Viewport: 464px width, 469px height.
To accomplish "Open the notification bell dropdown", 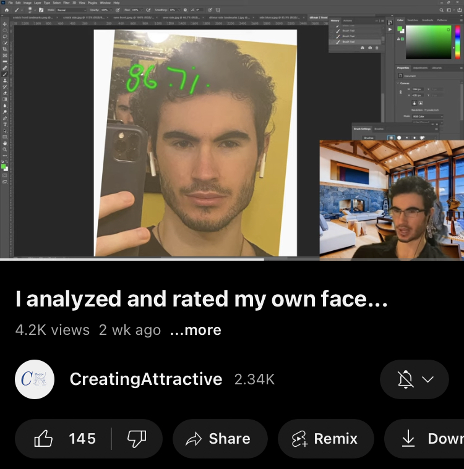I will point(415,379).
